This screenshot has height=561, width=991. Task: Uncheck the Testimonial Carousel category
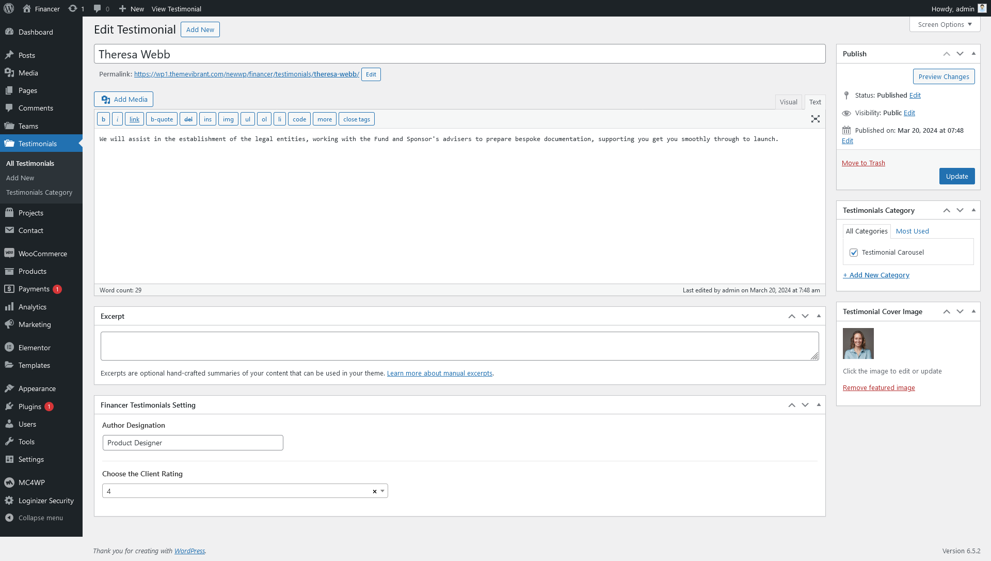coord(854,253)
